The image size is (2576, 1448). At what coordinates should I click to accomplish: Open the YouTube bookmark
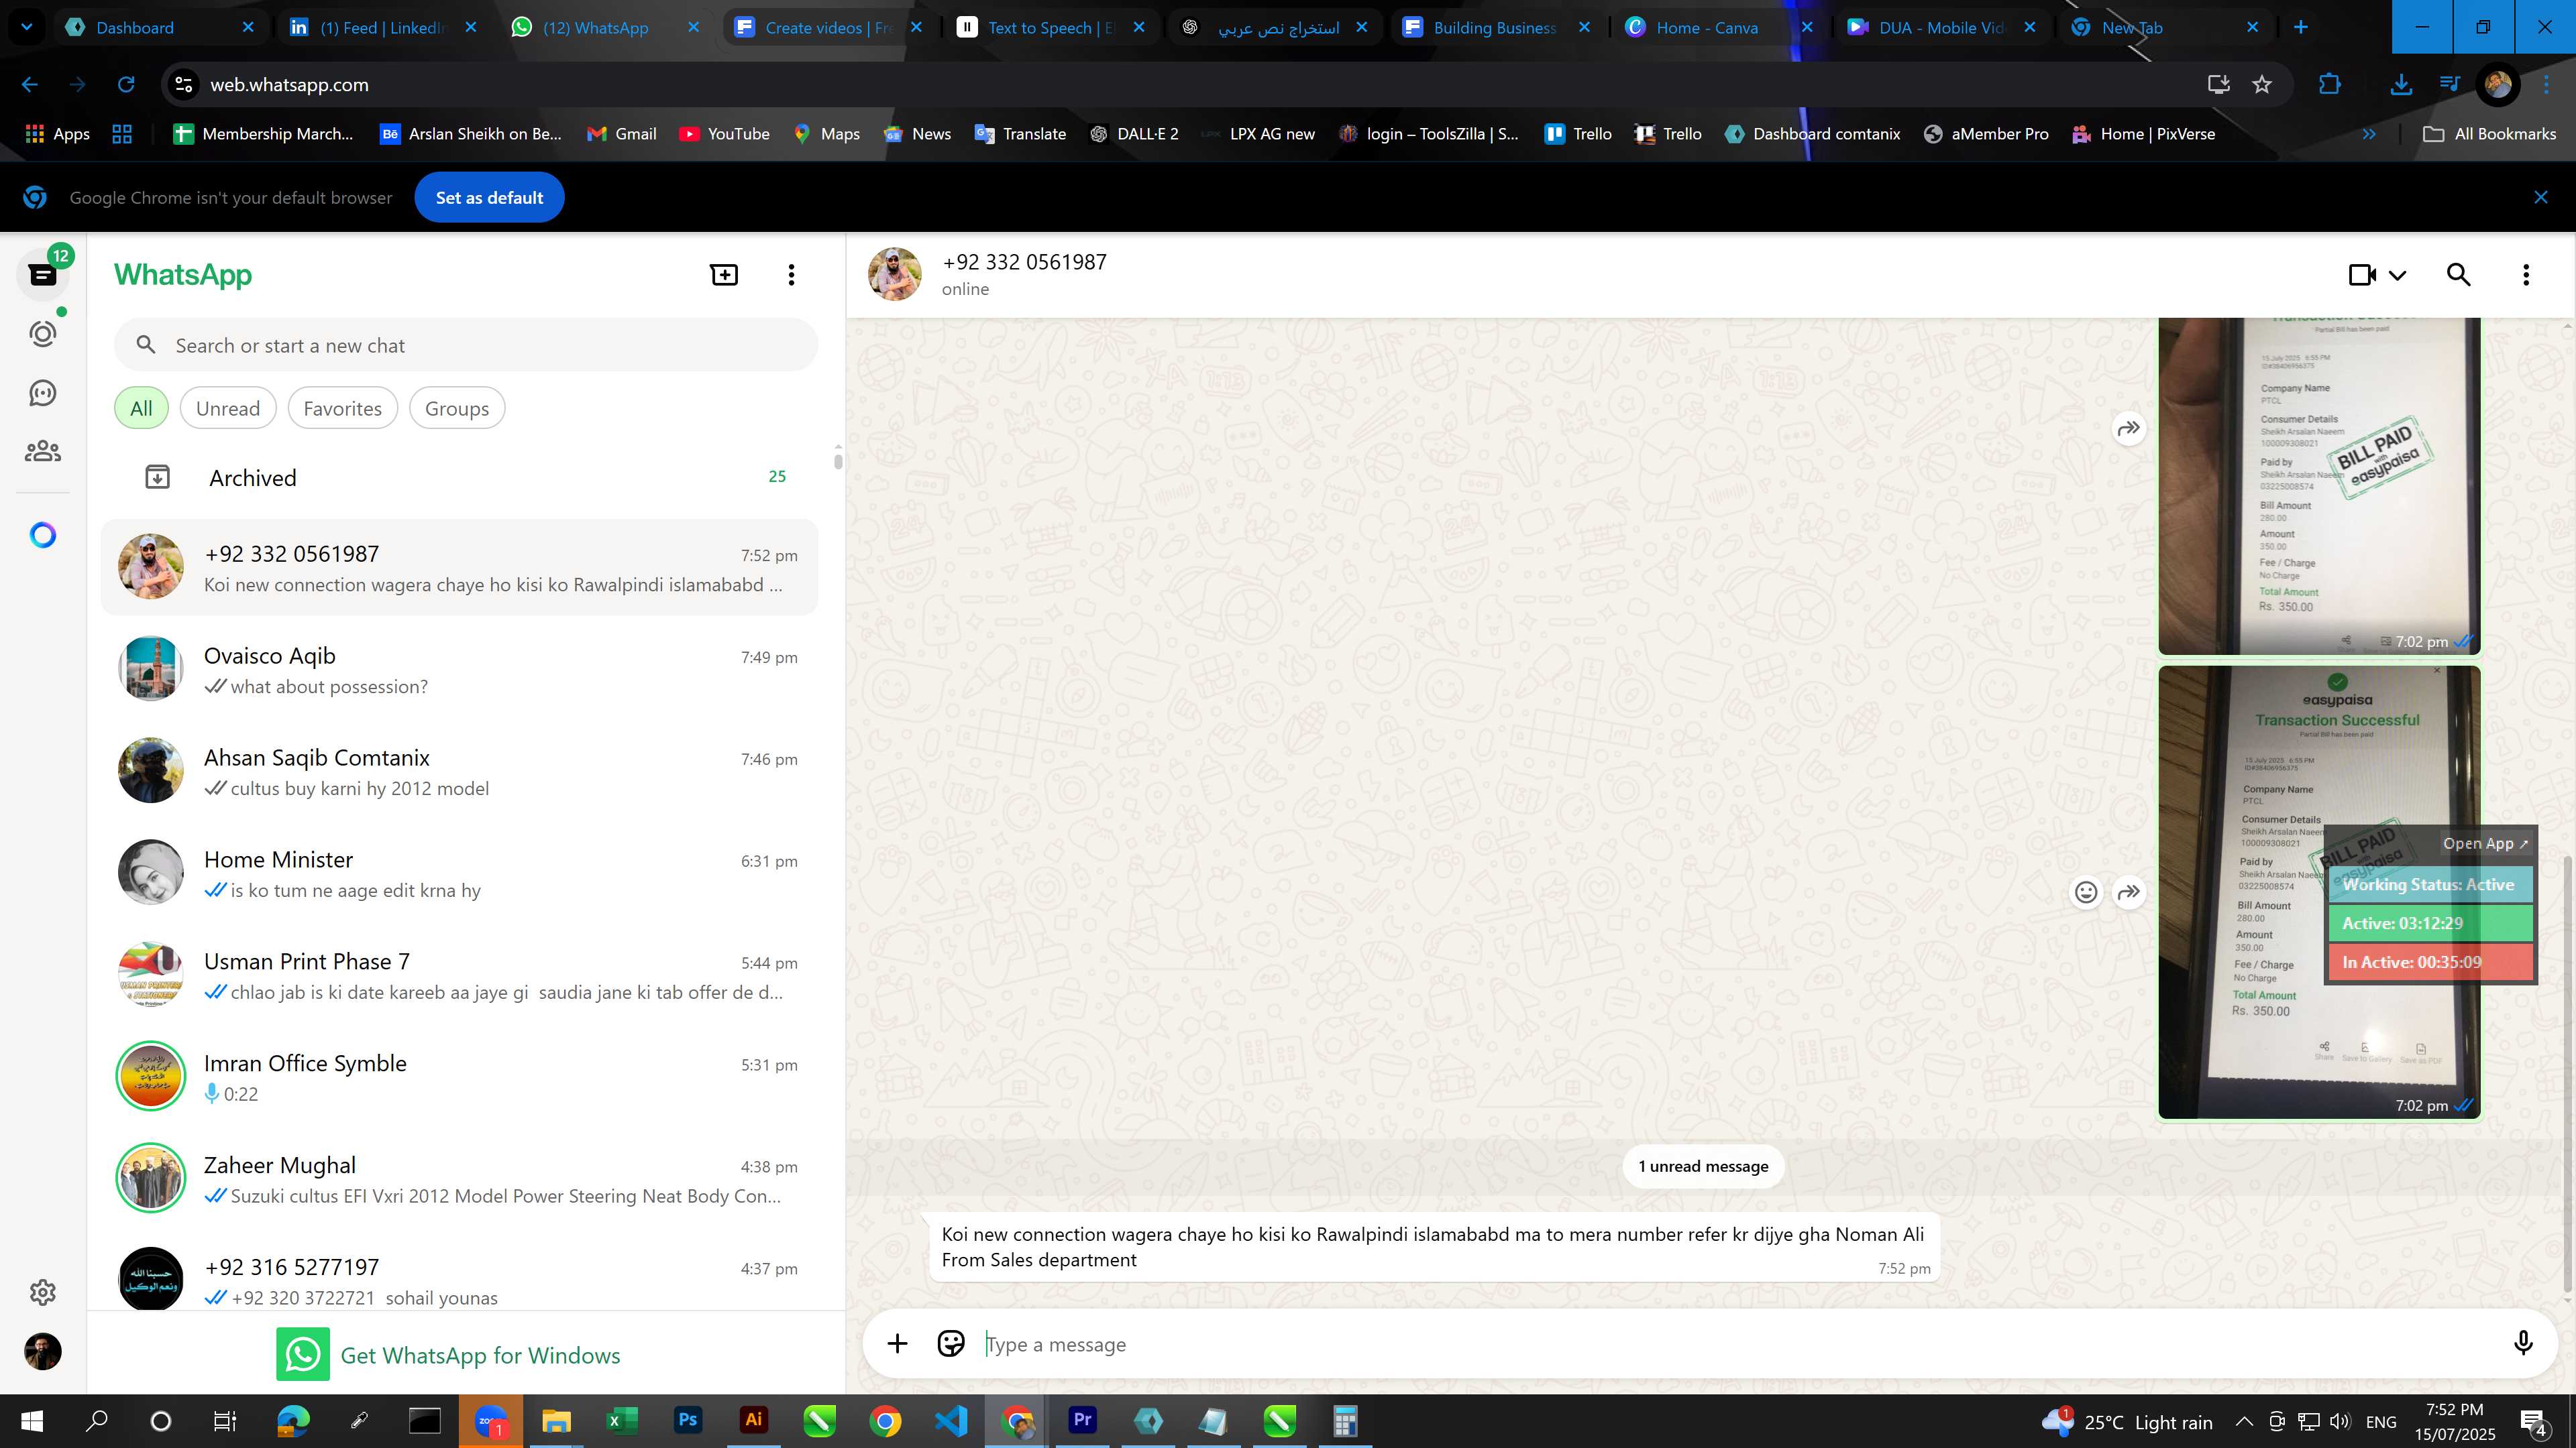coord(724,134)
